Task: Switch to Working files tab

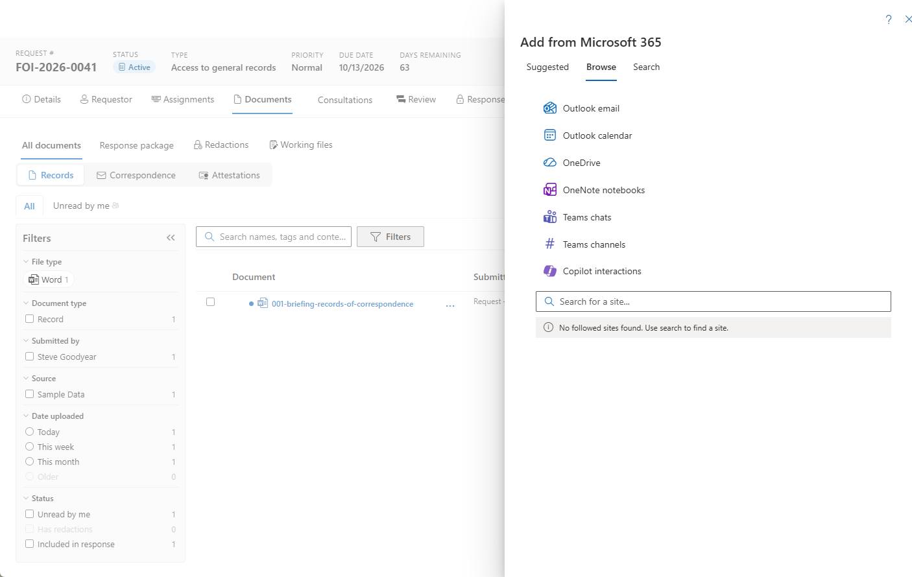Action: (300, 145)
